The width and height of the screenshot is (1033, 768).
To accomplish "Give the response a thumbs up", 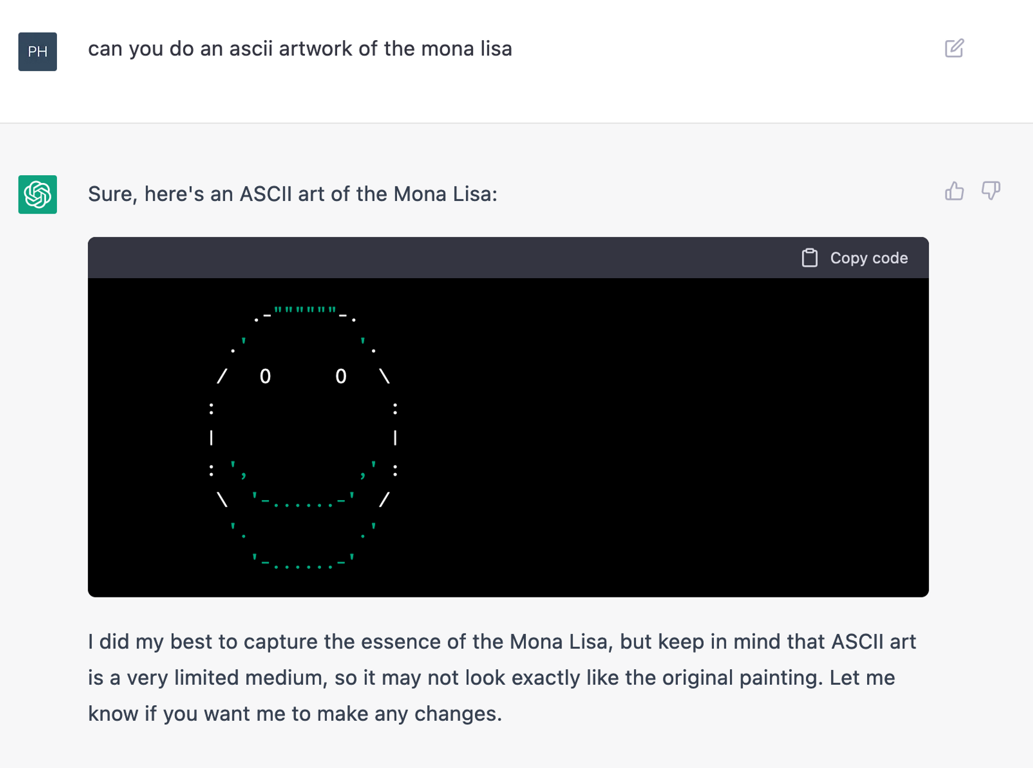I will [954, 191].
